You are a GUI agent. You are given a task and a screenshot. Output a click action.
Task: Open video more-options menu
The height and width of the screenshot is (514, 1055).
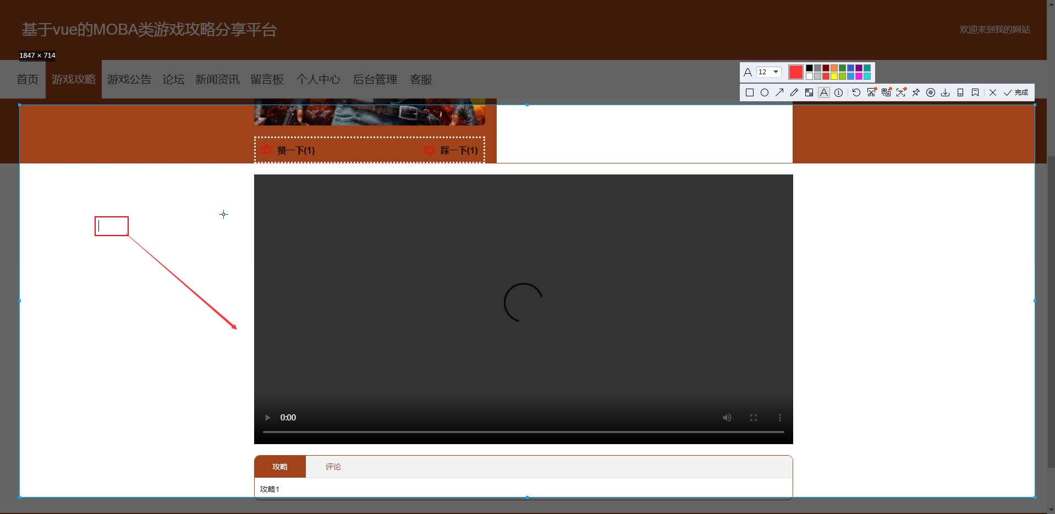pyautogui.click(x=779, y=418)
